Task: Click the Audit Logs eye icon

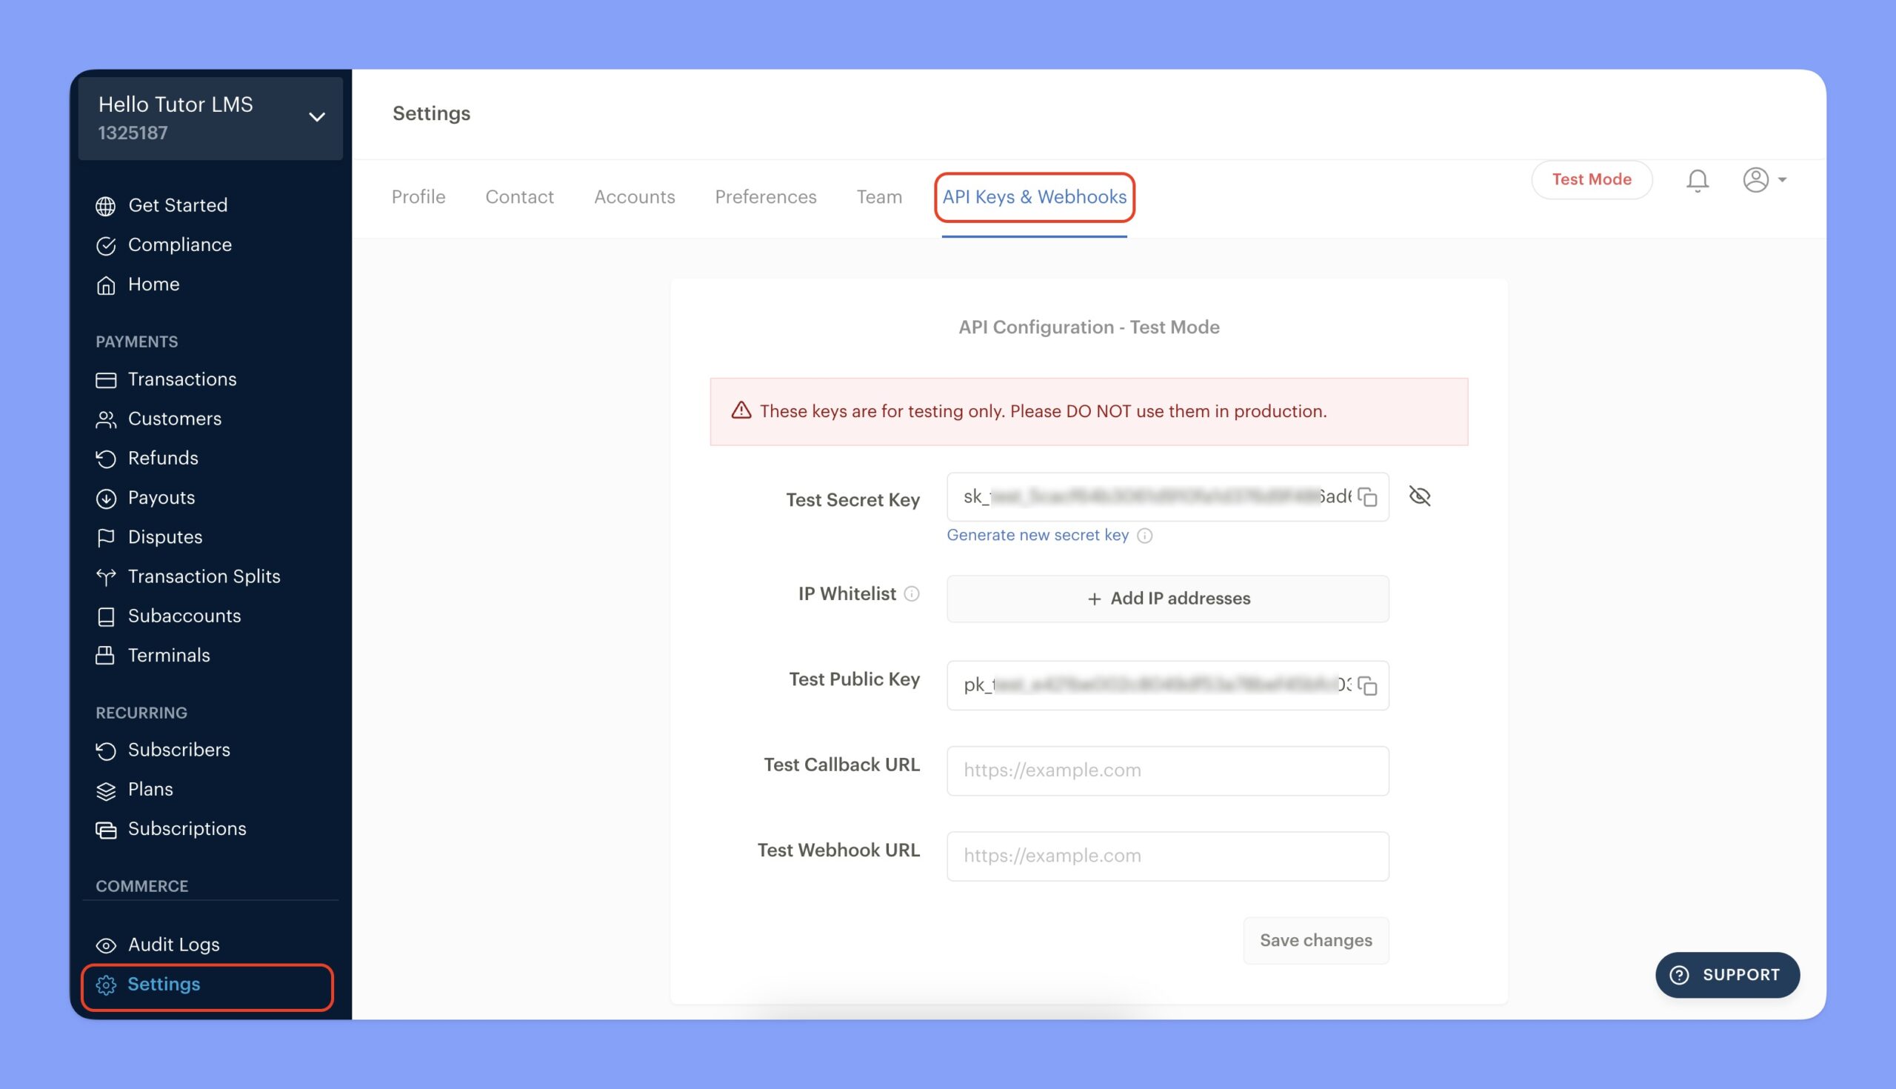Action: (106, 945)
